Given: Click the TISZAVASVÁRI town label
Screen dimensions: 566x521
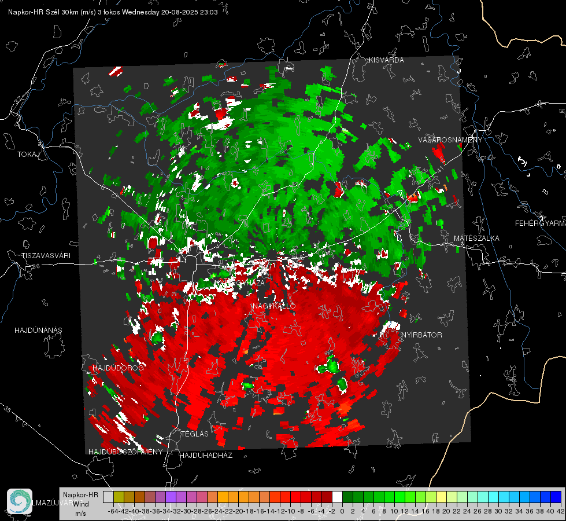Looking at the screenshot, I should tap(46, 256).
